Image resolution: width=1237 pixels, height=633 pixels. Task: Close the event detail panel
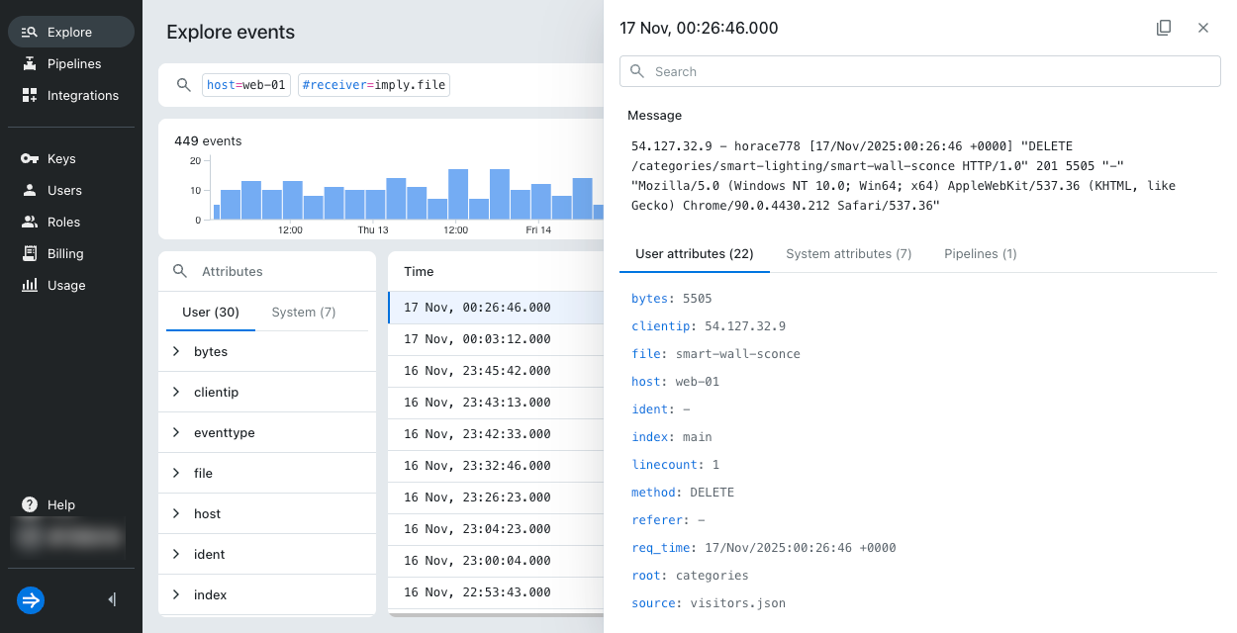pos(1203,28)
